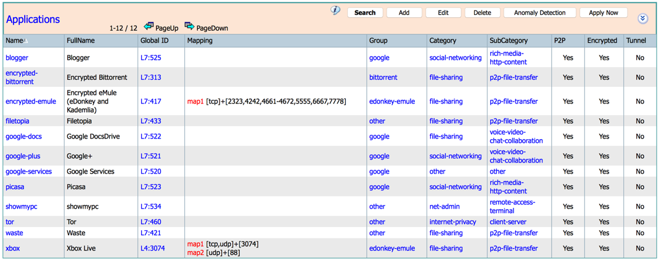The height and width of the screenshot is (261, 659).
Task: Click the Apply Now button
Action: pos(604,12)
